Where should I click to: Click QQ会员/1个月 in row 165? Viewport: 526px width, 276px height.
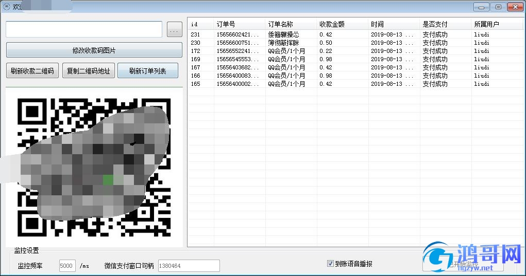[x=286, y=84]
